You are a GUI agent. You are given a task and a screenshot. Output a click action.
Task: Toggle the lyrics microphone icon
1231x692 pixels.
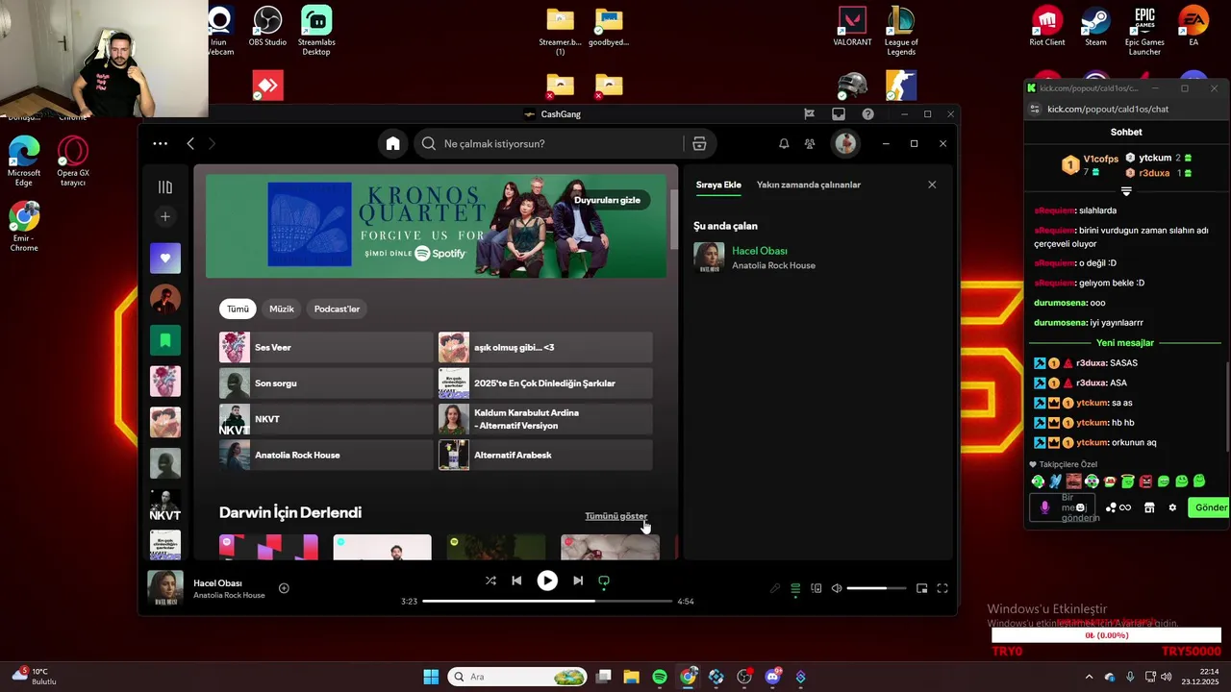tap(775, 588)
